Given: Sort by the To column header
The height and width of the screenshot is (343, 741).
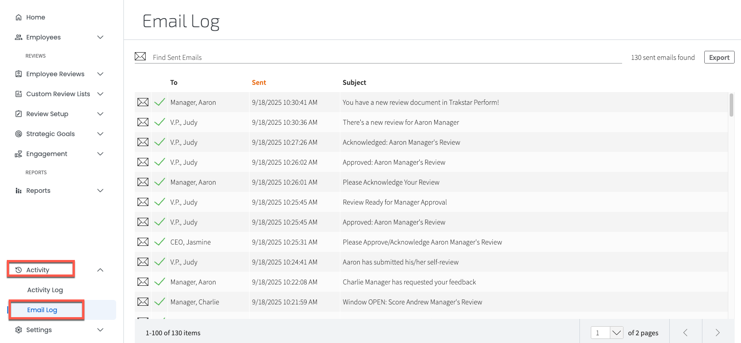Looking at the screenshot, I should tap(174, 83).
